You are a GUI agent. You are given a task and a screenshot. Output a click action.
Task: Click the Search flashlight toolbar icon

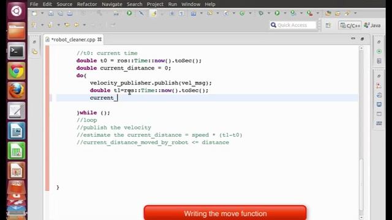click(347, 13)
